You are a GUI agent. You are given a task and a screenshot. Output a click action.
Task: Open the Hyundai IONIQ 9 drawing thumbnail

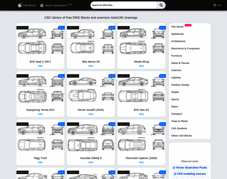pos(91,137)
